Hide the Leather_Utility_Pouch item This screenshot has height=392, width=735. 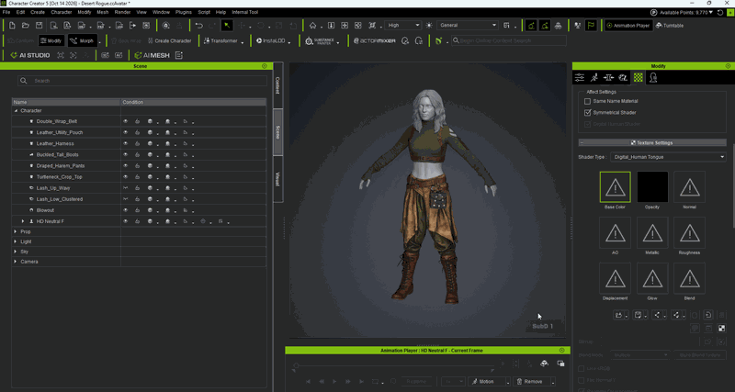pyautogui.click(x=125, y=132)
